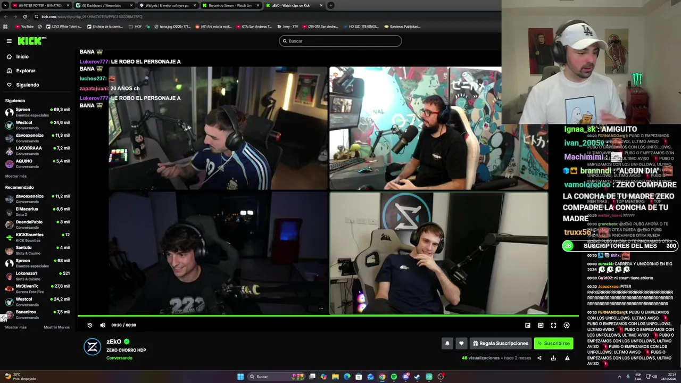Open Steam from the taskbar
Viewport: 681px width, 383px height.
(x=417, y=377)
